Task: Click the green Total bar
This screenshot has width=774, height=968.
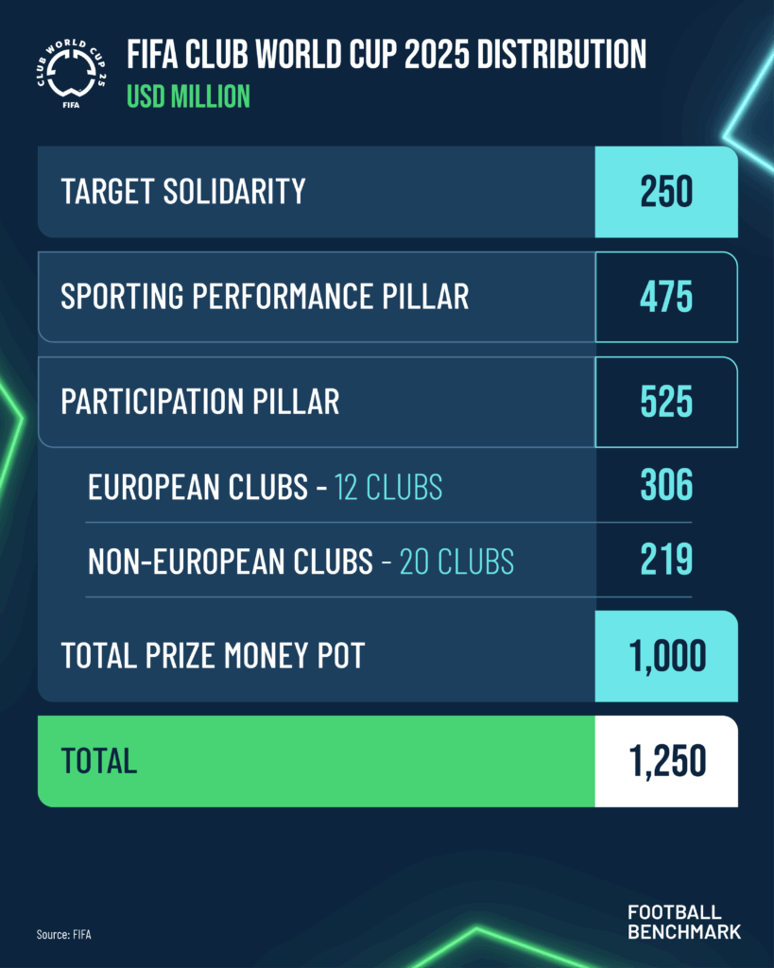Action: 316,761
